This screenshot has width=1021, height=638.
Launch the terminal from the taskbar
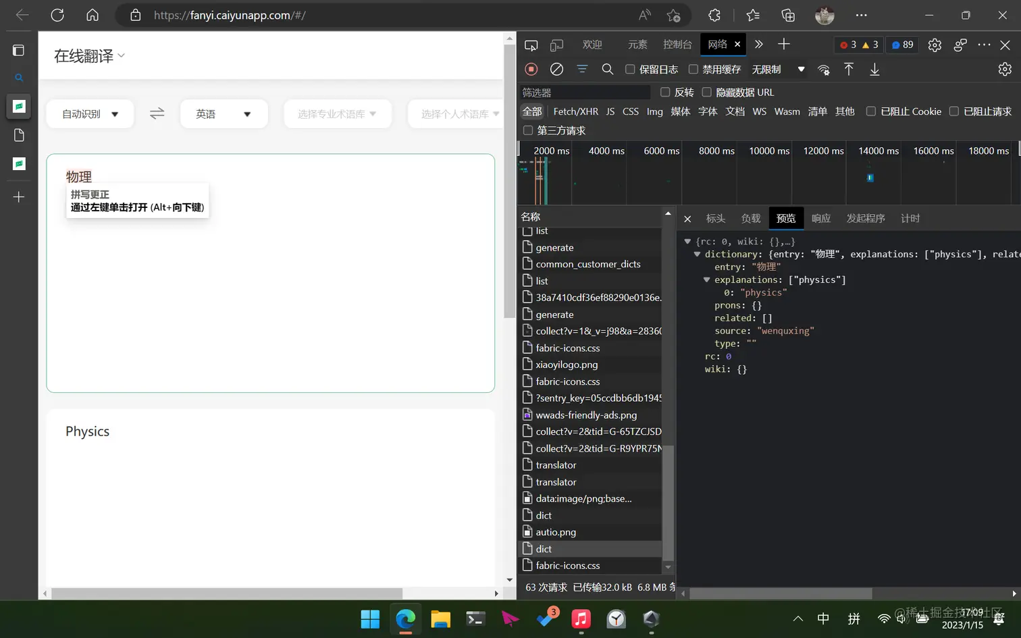tap(475, 618)
